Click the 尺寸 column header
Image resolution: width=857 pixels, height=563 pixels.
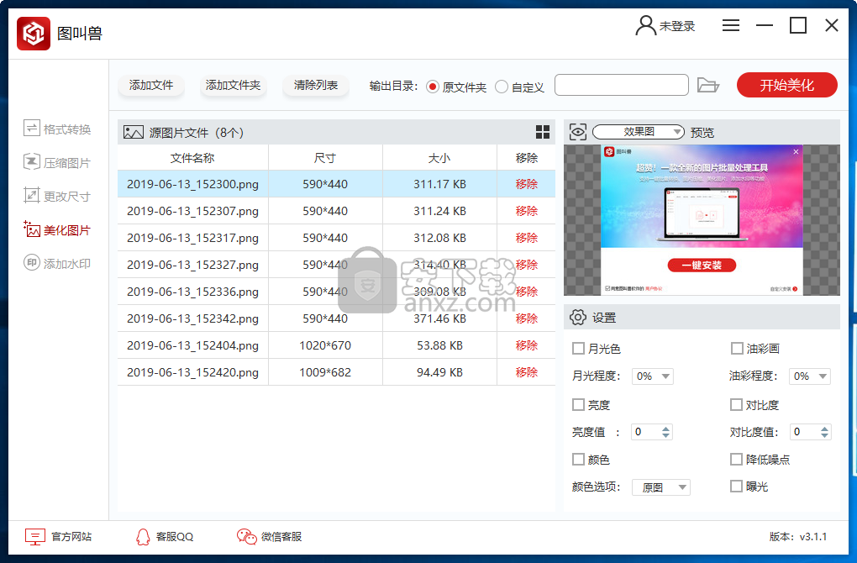(x=324, y=158)
